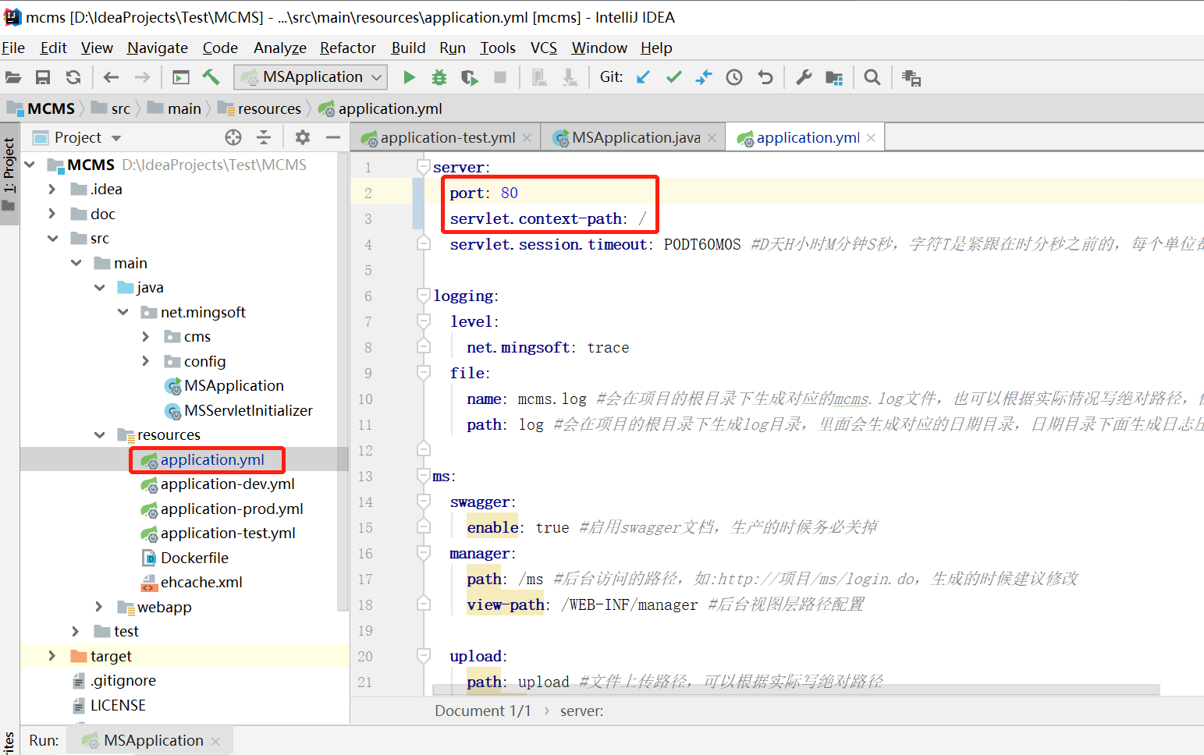Click the breadcrumb item resources
This screenshot has height=755, width=1204.
click(x=268, y=108)
